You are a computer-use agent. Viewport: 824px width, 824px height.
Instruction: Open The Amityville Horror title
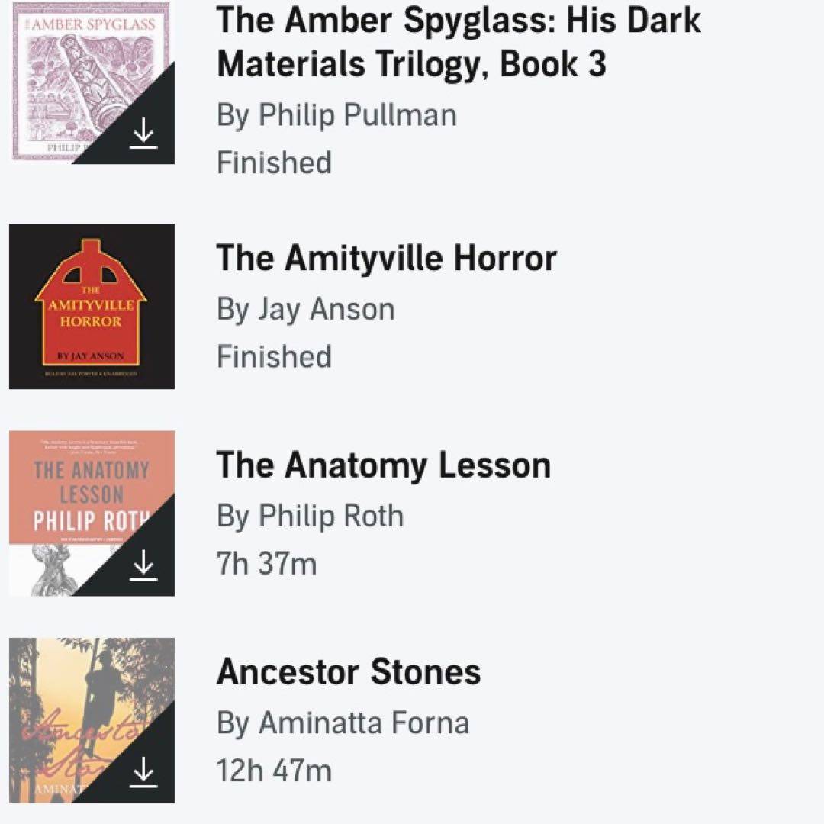[386, 259]
